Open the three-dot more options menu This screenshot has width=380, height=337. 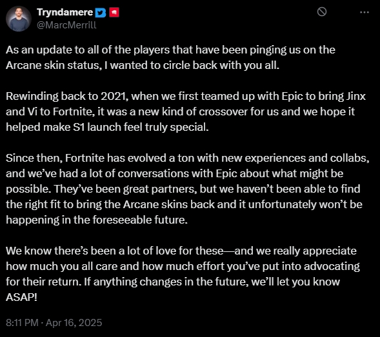[x=365, y=12]
